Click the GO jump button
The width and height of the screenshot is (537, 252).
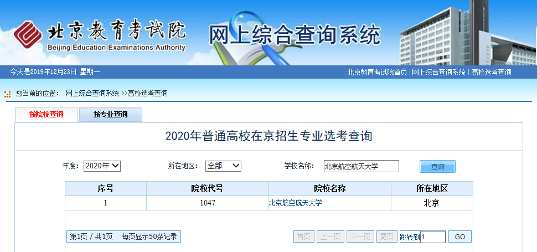460,236
